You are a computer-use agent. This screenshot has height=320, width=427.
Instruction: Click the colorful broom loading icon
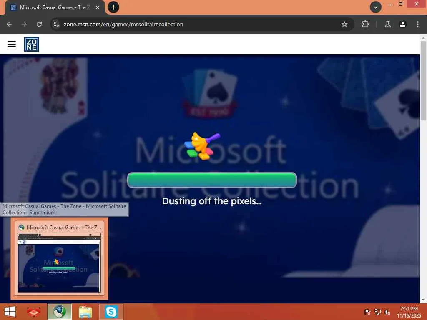[x=202, y=145]
